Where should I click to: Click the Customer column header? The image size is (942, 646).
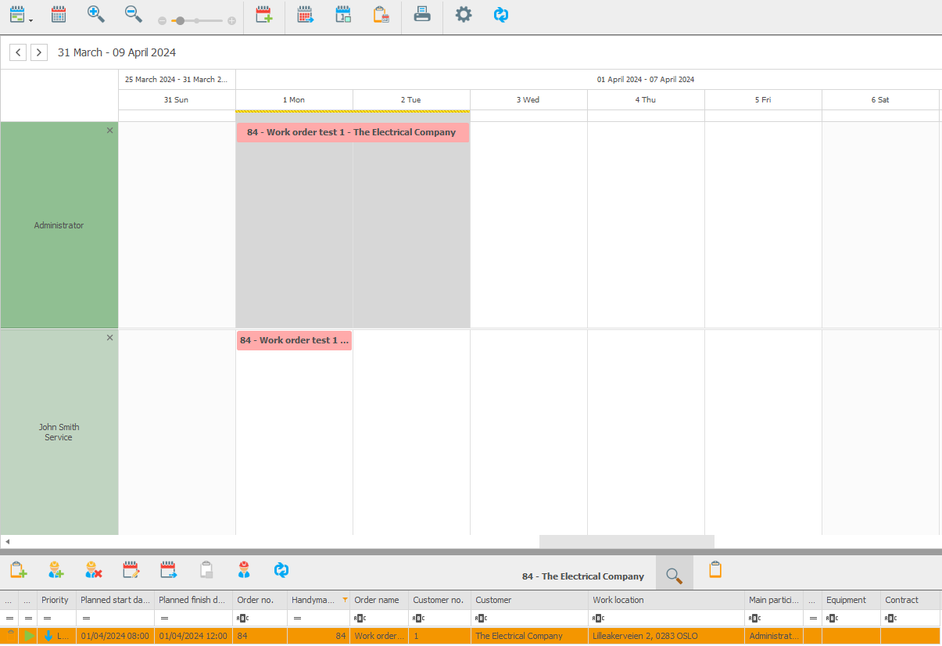530,600
